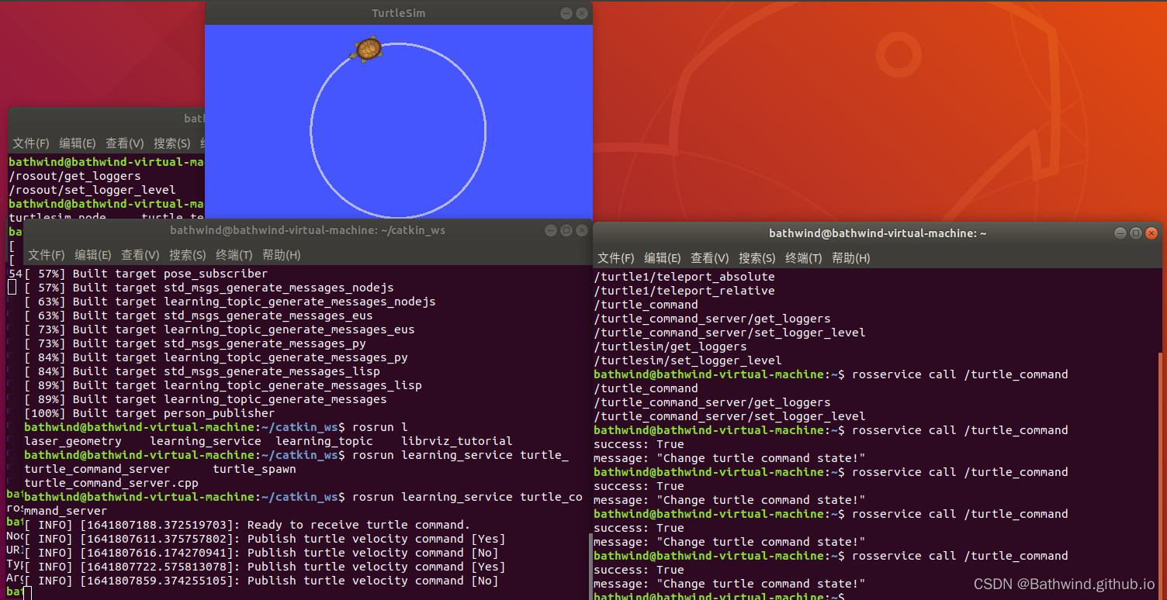1167x600 pixels.
Task: Open 查看(V) menu in back-left terminal
Action: [125, 143]
